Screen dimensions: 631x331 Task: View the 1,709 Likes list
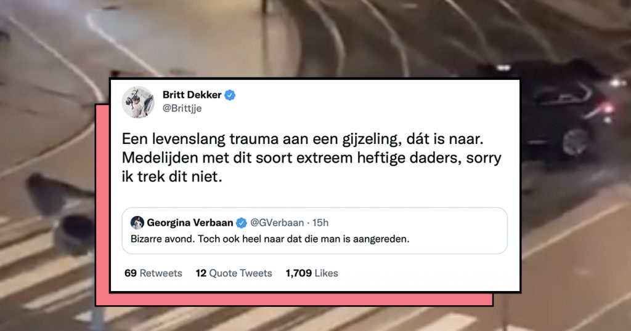[x=312, y=273]
